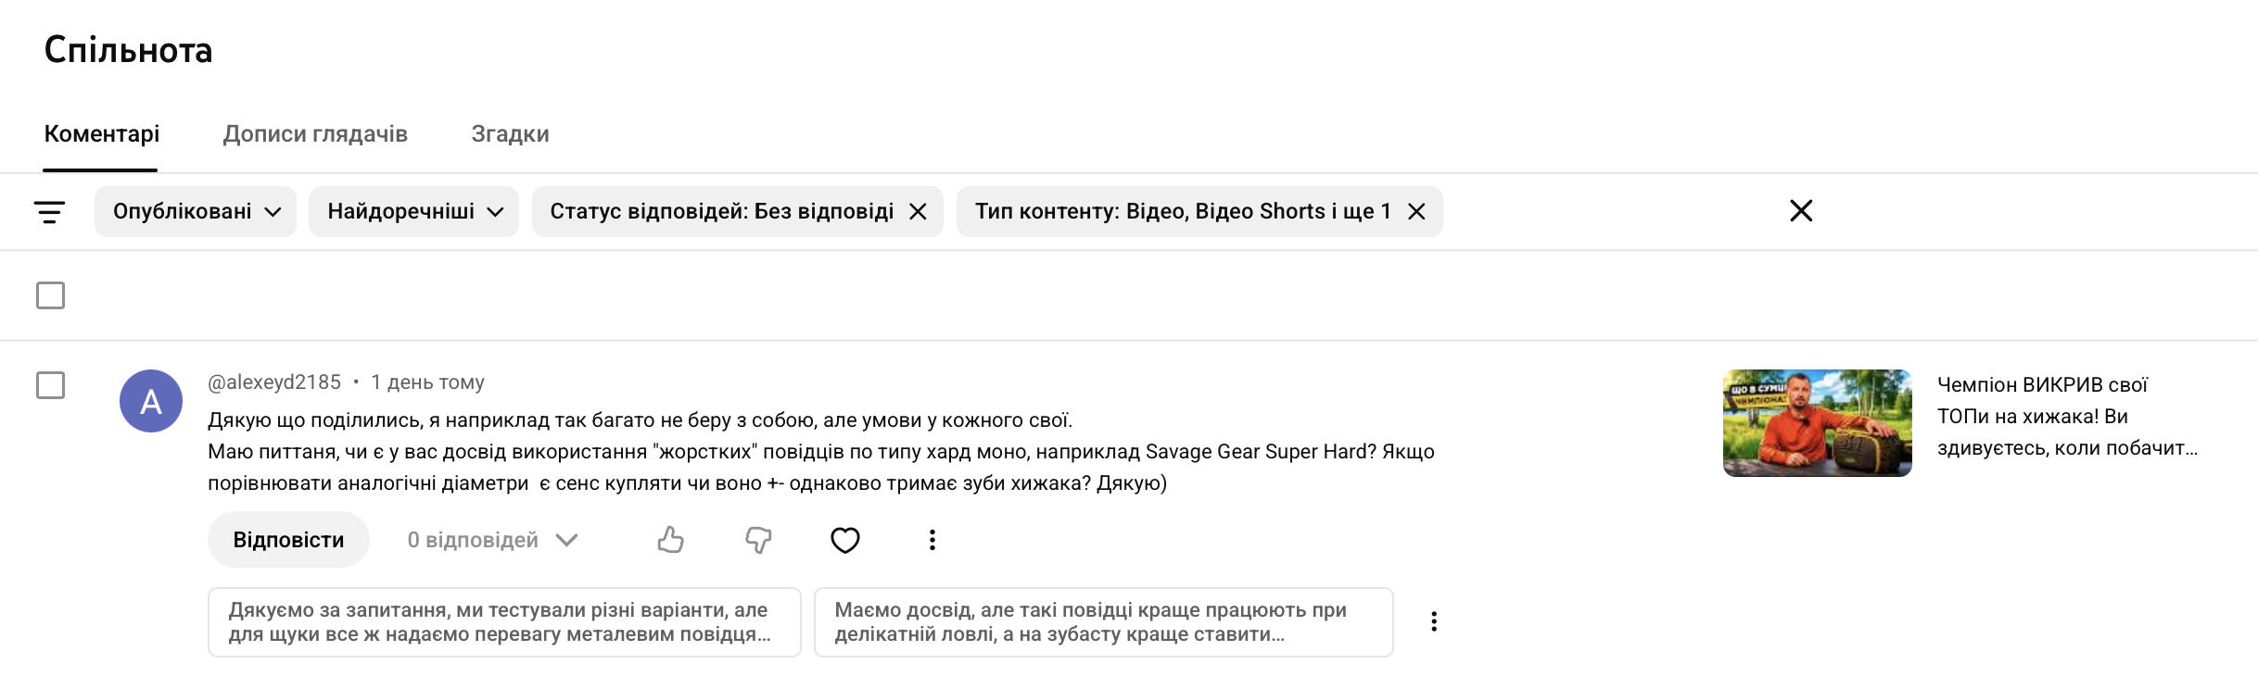Switch to the 'Згадки' tab
2258x676 pixels.
click(510, 134)
